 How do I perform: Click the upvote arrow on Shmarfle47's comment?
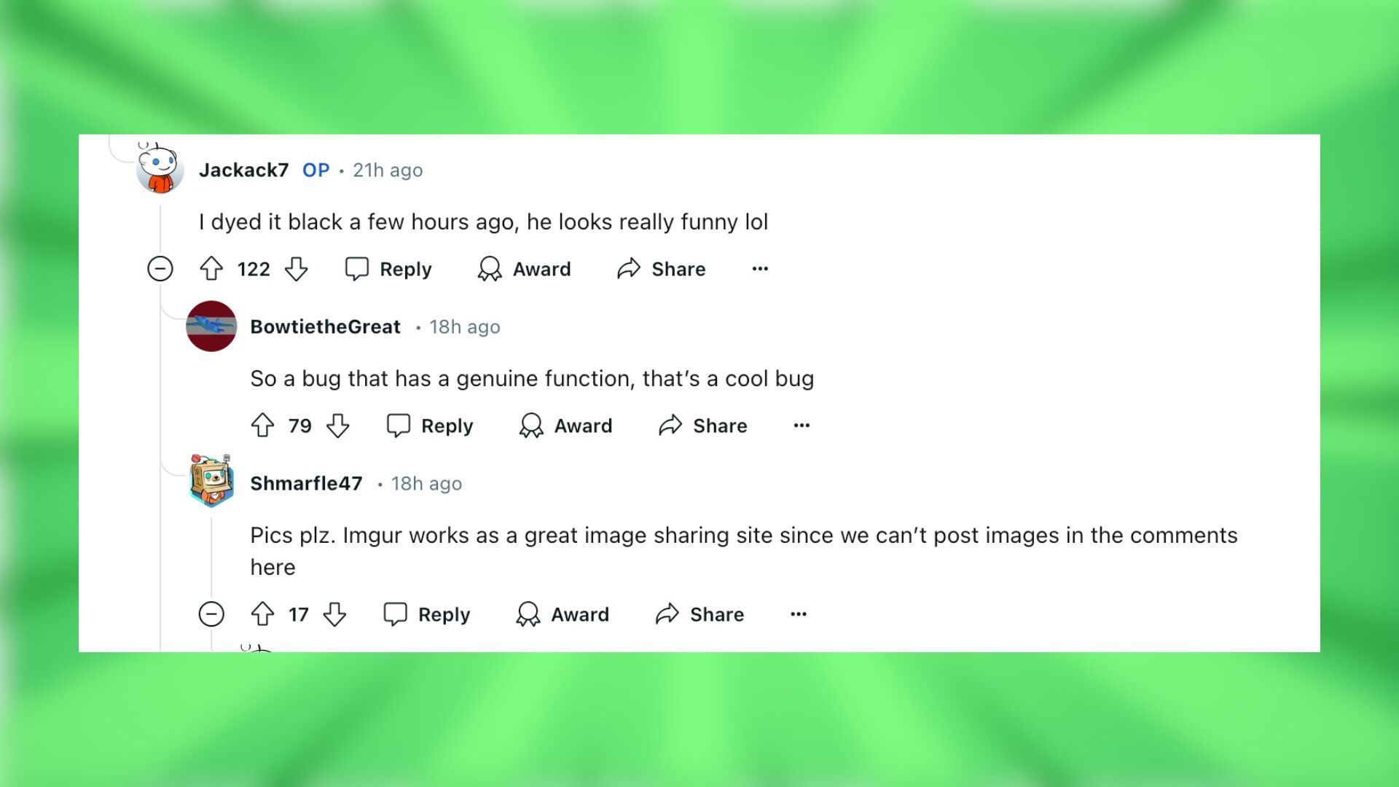click(x=264, y=614)
